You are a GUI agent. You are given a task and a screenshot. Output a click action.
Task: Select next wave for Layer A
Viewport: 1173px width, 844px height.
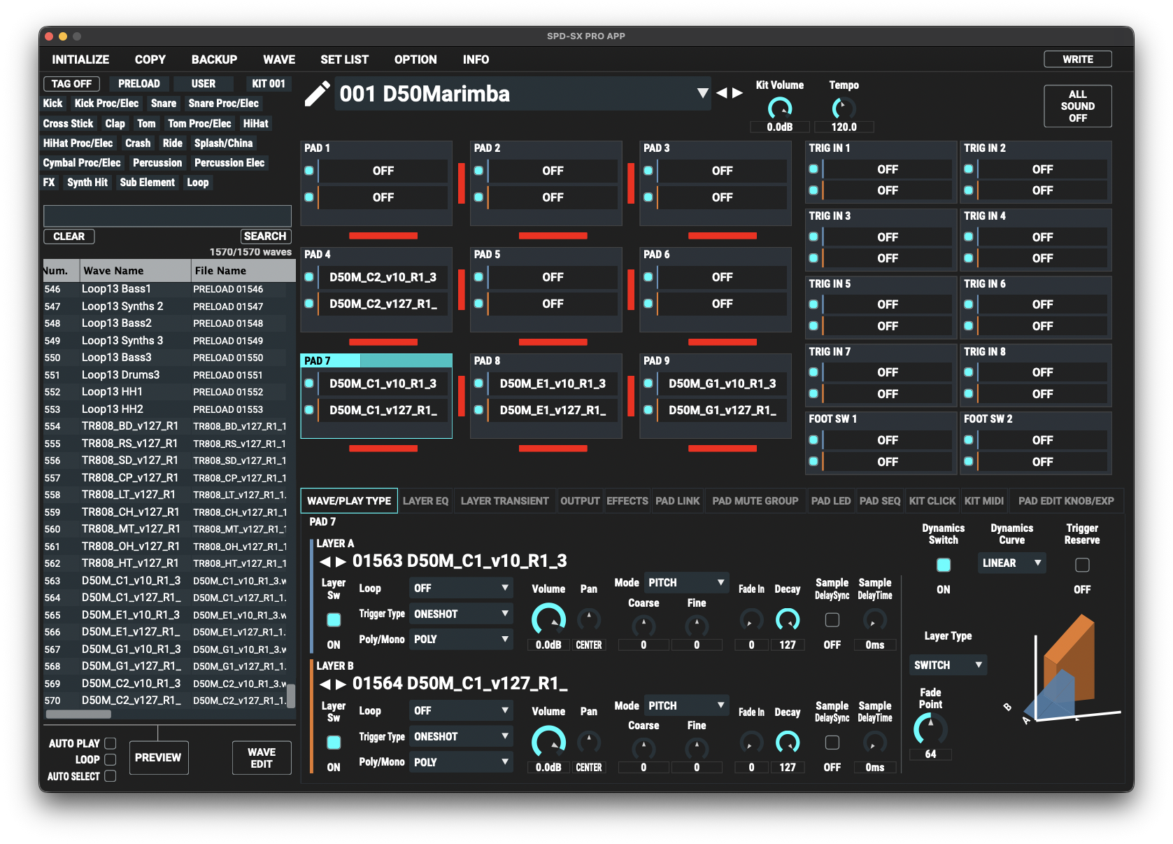[x=341, y=561]
